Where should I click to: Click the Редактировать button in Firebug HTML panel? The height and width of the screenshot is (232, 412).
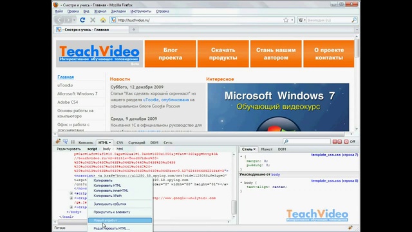[69, 149]
